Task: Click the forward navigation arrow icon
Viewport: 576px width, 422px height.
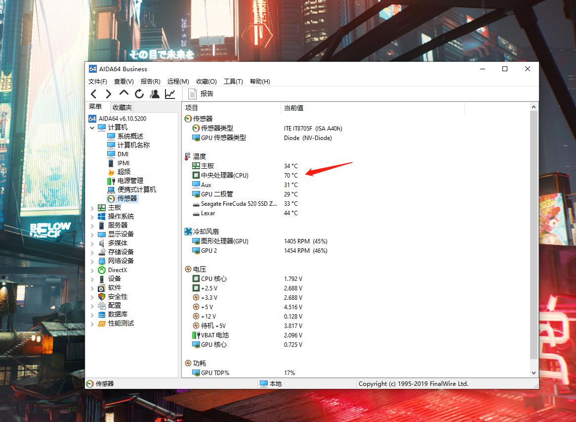Action: tap(109, 94)
